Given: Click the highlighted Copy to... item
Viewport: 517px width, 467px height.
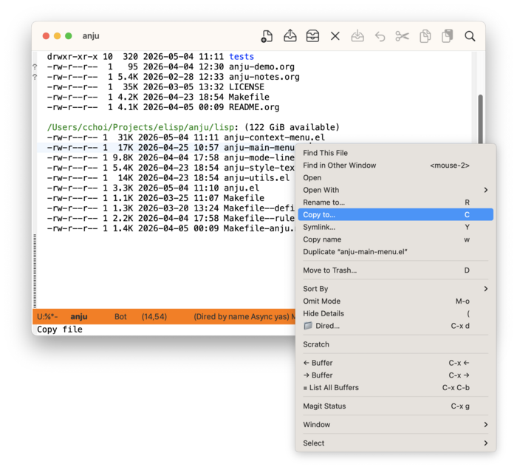Looking at the screenshot, I should point(396,215).
